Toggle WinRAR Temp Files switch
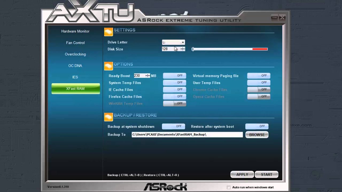The width and height of the screenshot is (342, 192). 174,103
